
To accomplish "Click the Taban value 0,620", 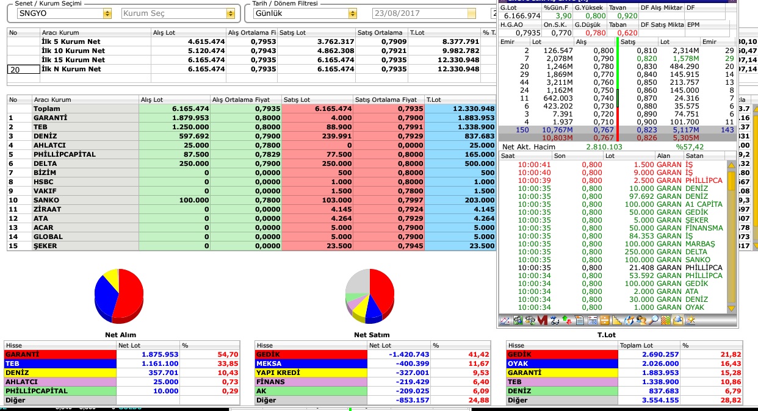I will click(x=627, y=33).
